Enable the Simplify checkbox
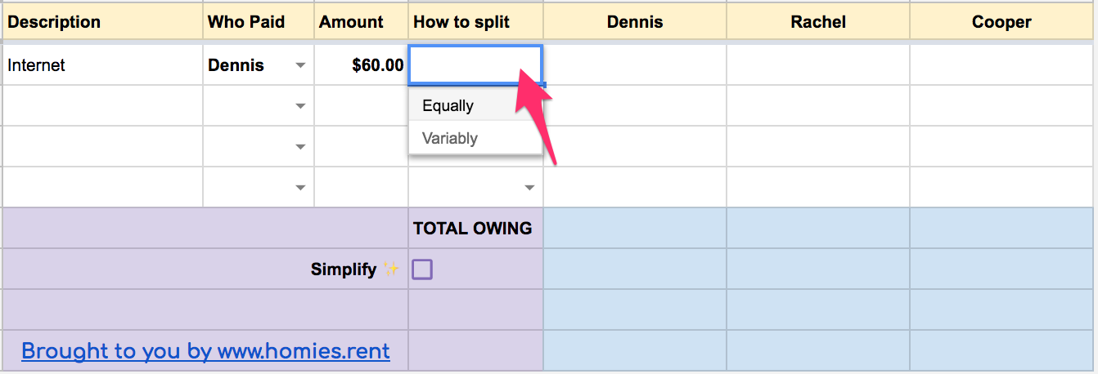 pos(422,269)
